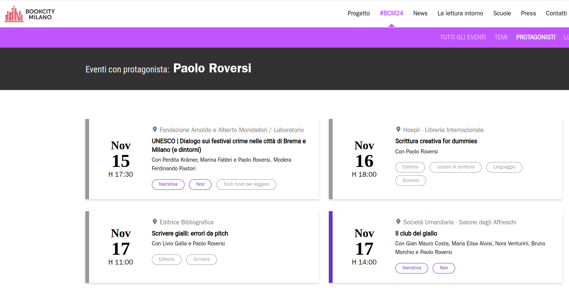Click Editoria tag on Scrivere gialli event
This screenshot has height=290, width=569.
coord(166,260)
